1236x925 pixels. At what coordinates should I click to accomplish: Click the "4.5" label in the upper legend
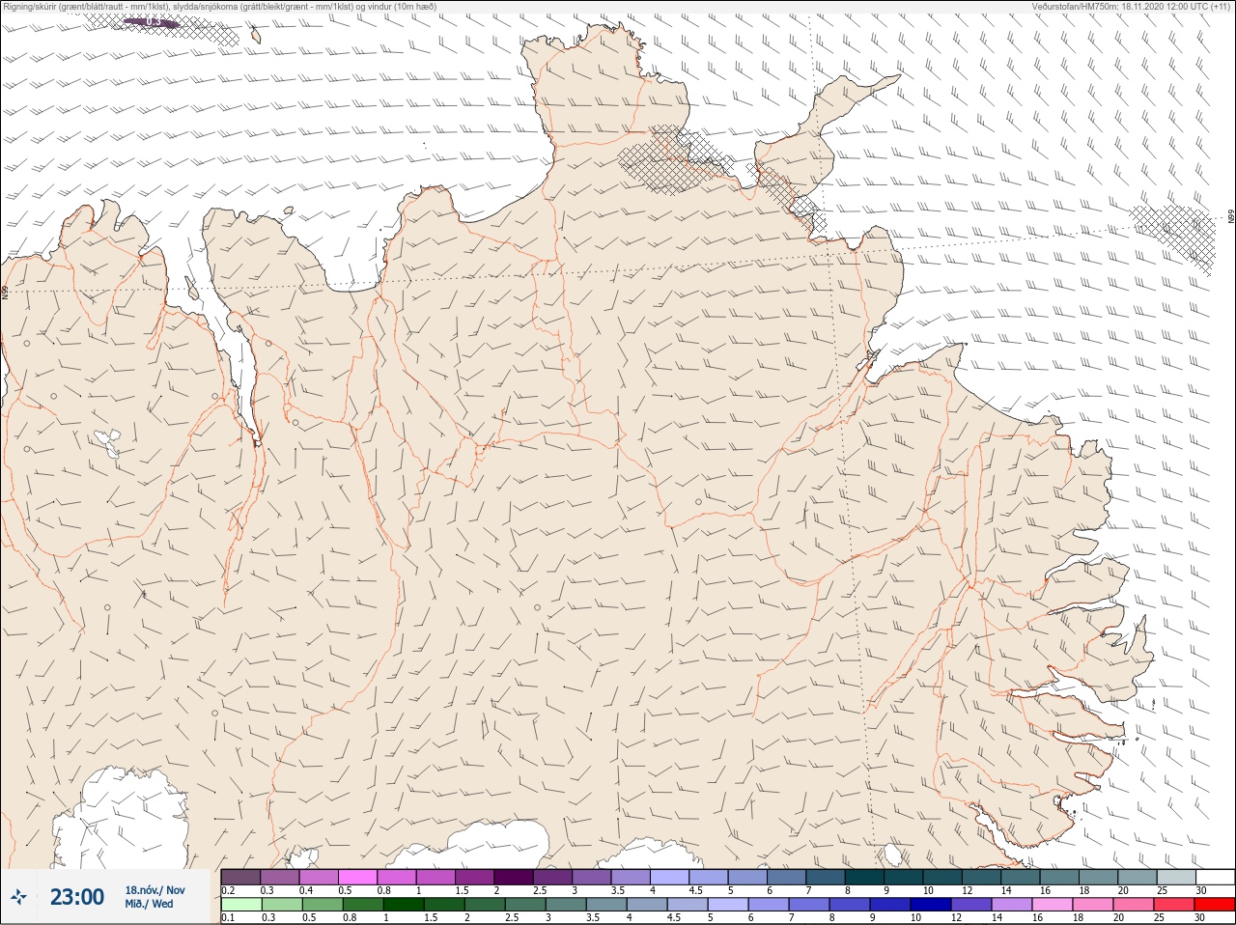[x=695, y=890]
